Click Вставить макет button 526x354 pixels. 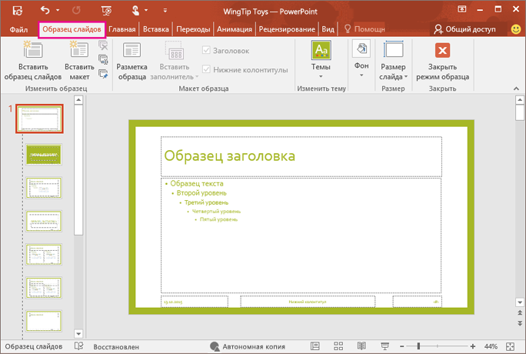click(79, 61)
